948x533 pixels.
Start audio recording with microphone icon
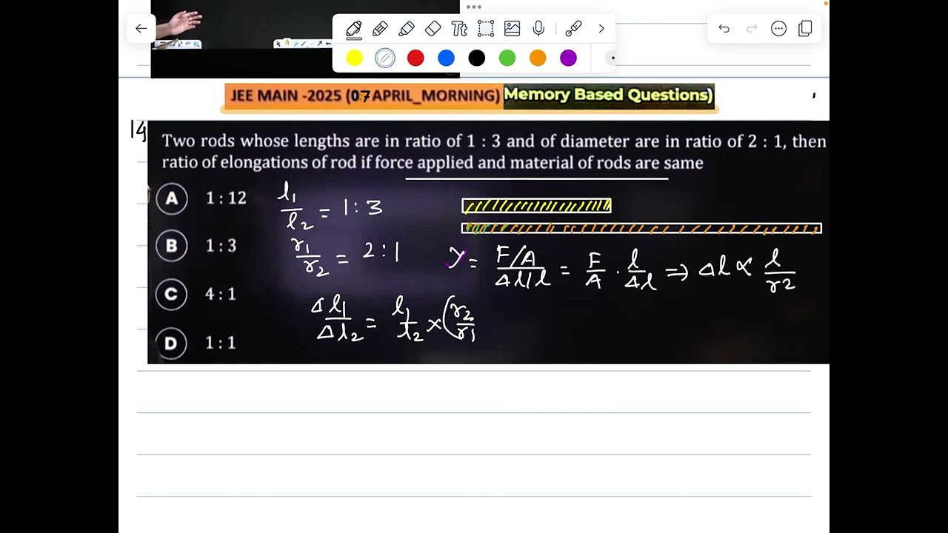pyautogui.click(x=538, y=29)
